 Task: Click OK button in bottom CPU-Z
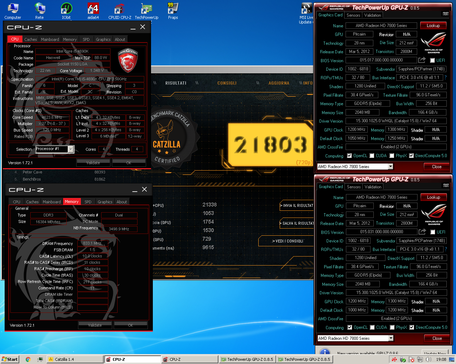tap(130, 325)
